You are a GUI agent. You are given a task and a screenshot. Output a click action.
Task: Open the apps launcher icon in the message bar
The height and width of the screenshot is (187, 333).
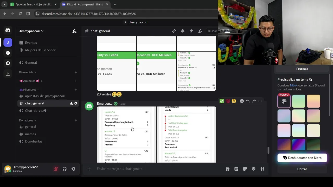click(262, 169)
